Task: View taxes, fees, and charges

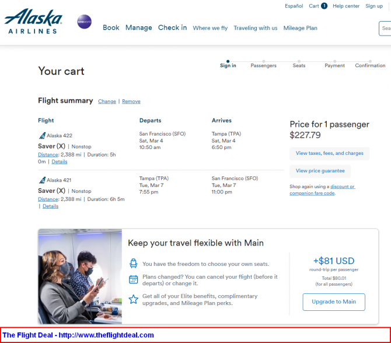Action: tap(329, 153)
